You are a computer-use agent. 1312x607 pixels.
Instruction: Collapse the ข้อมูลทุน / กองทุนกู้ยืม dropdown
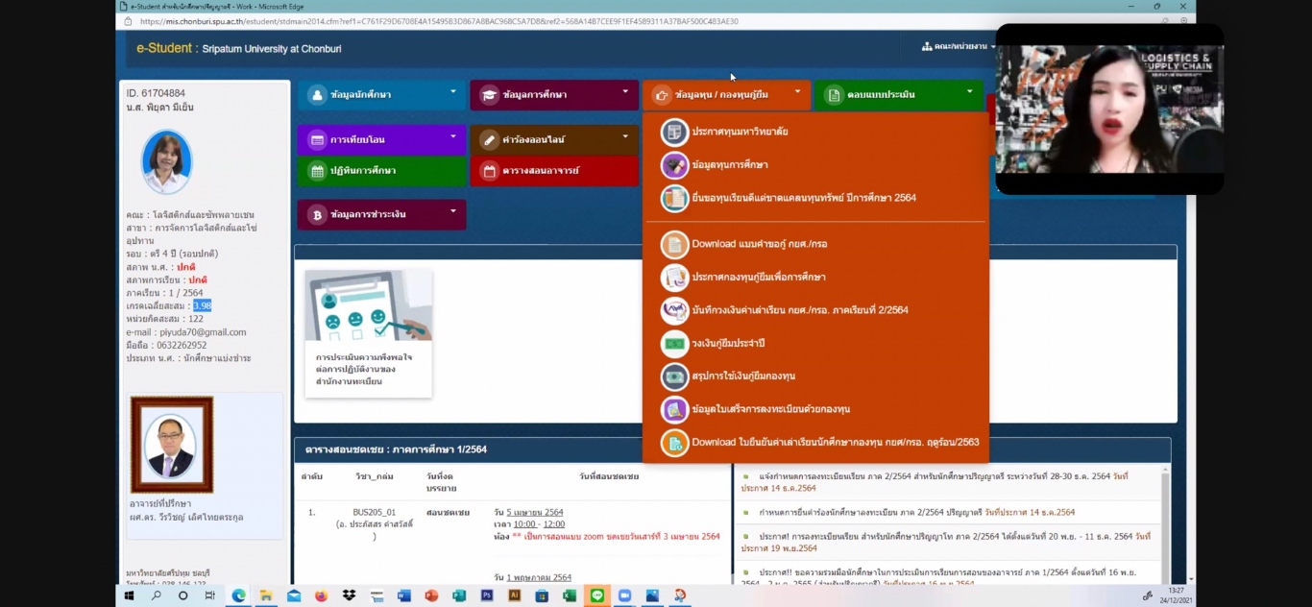[797, 92]
